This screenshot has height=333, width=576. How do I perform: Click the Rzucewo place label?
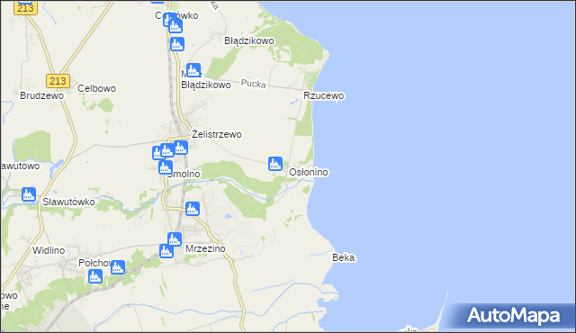click(324, 95)
